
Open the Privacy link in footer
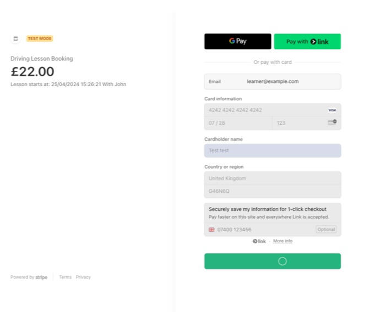click(83, 277)
